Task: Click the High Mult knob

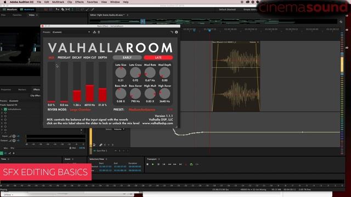Action: (x=150, y=94)
